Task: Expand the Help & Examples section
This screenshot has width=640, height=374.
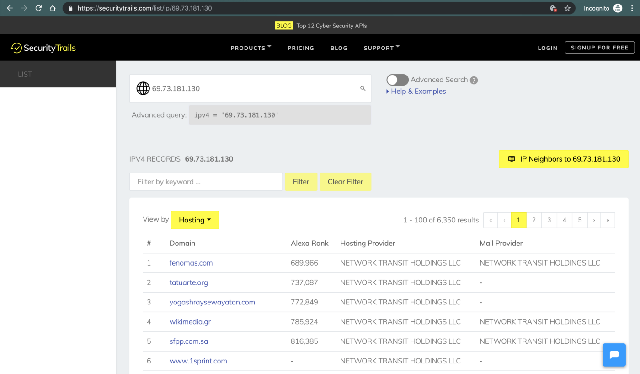Action: pos(416,92)
